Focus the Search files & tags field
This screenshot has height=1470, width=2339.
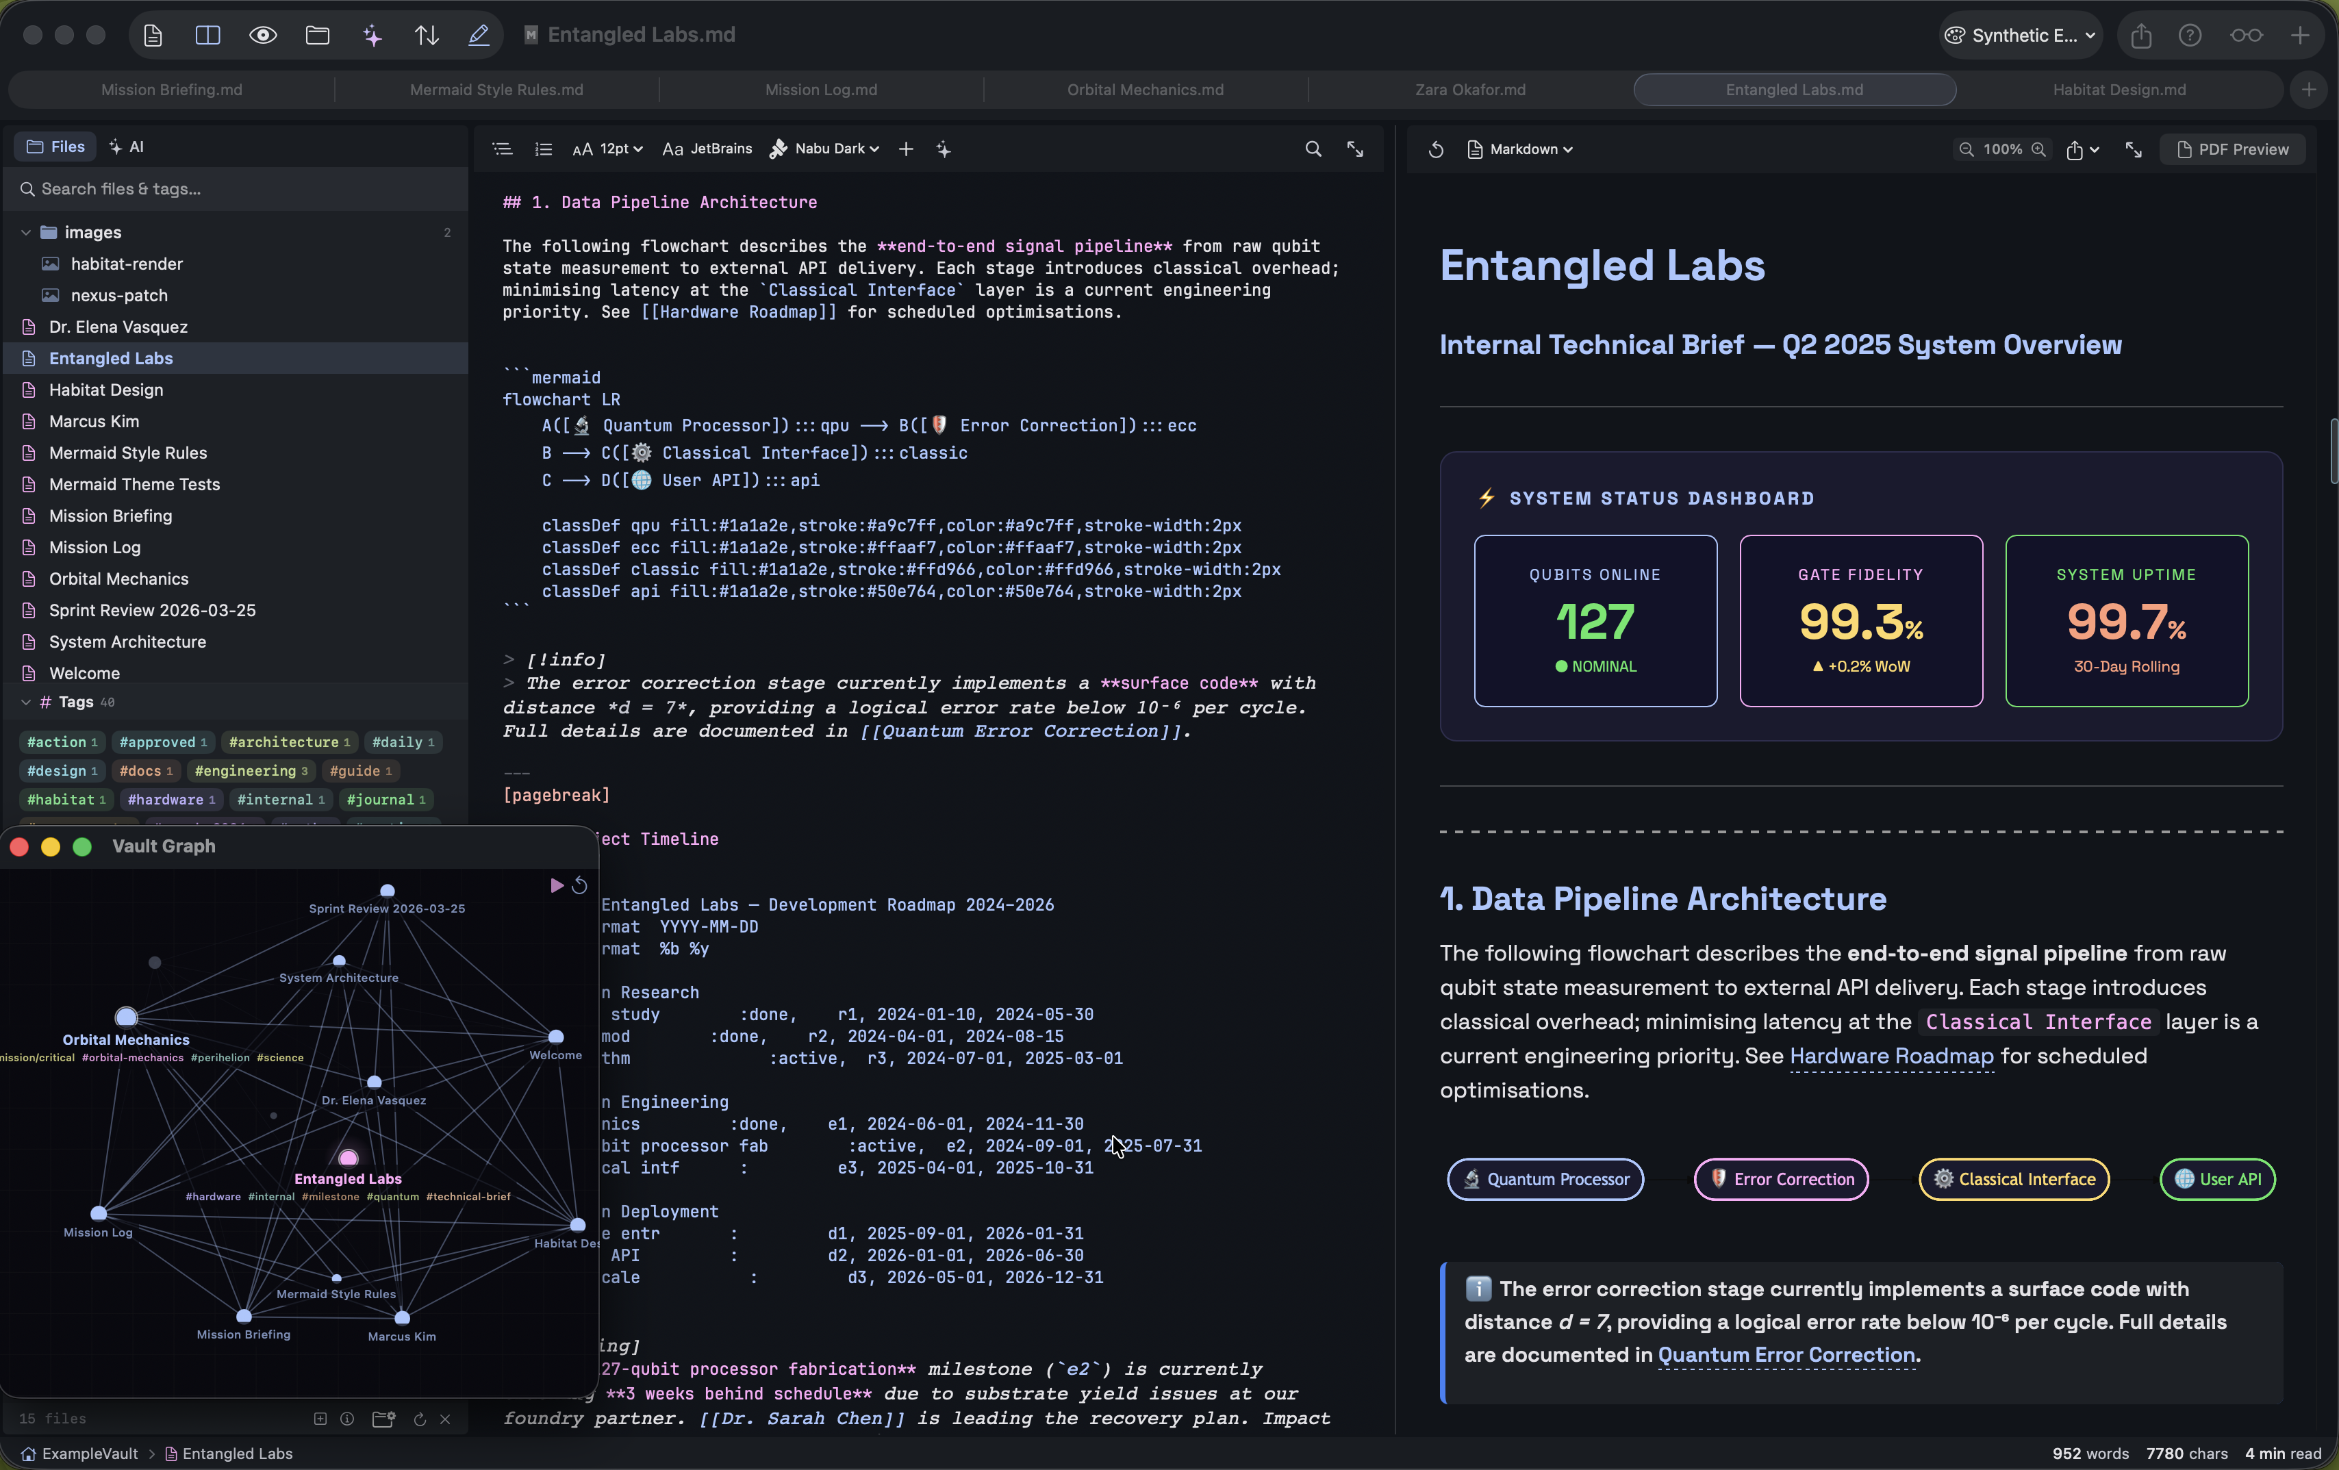click(235, 188)
